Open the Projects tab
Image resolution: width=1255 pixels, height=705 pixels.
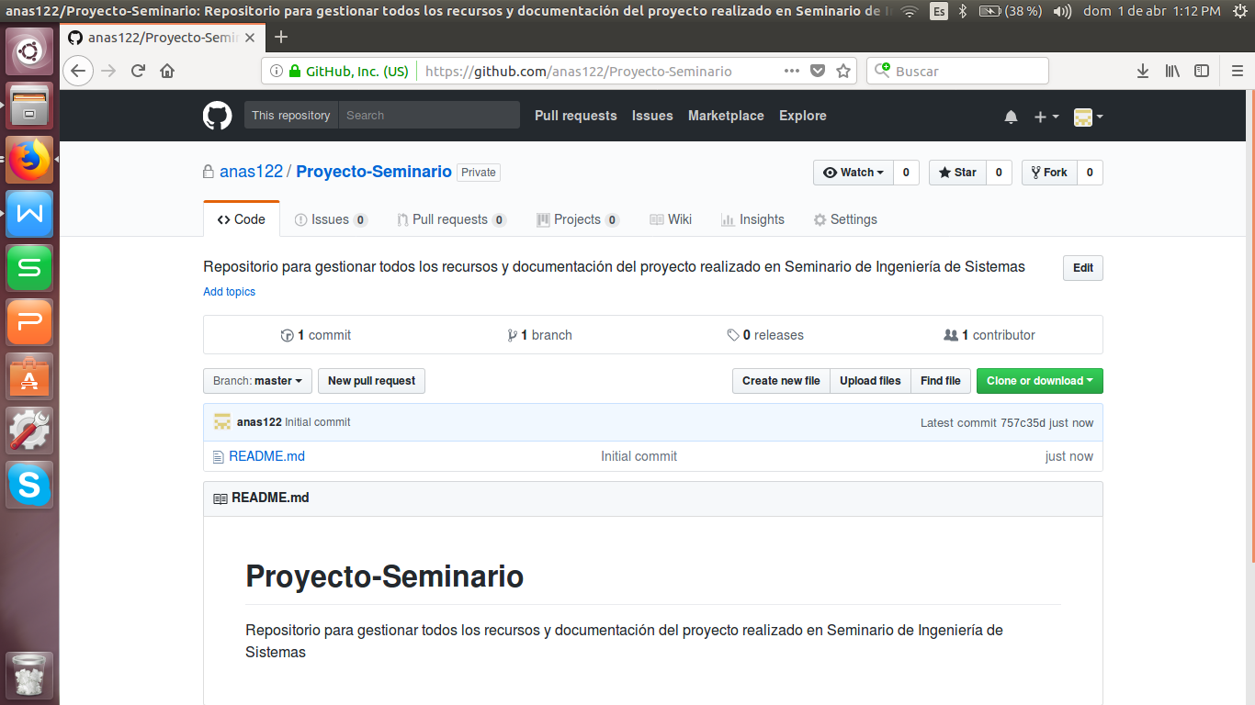(577, 219)
